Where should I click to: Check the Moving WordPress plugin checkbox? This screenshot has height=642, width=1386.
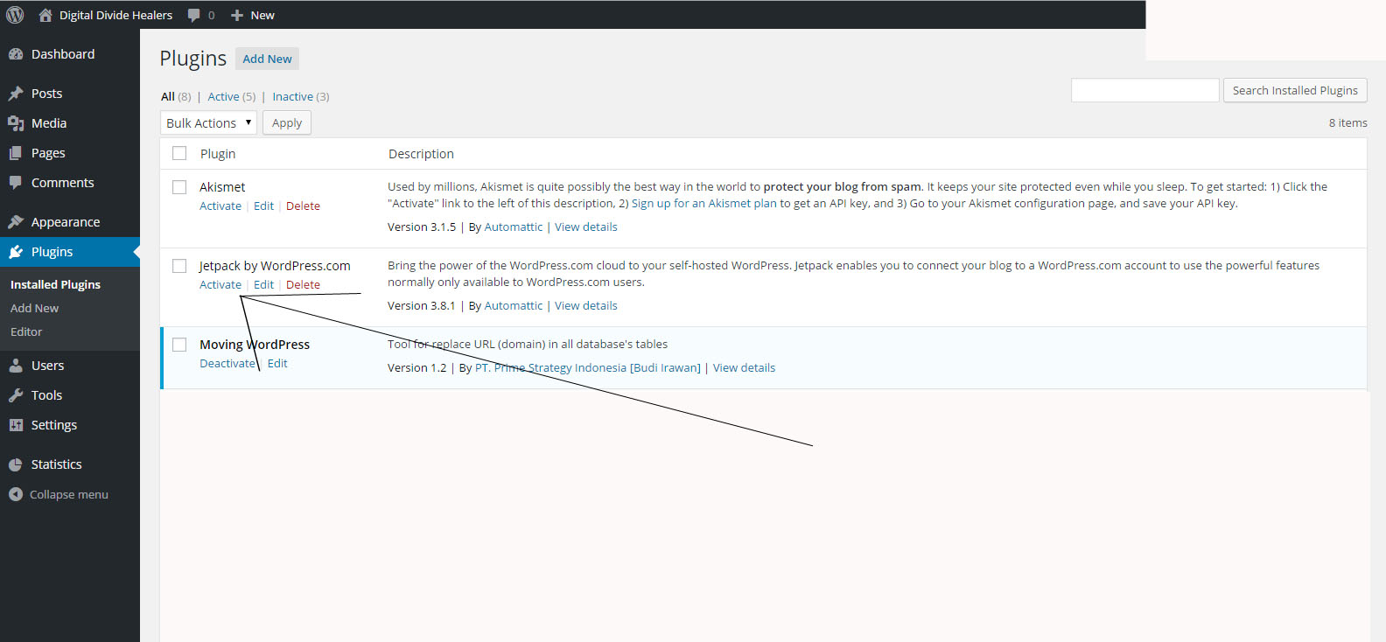tap(179, 345)
